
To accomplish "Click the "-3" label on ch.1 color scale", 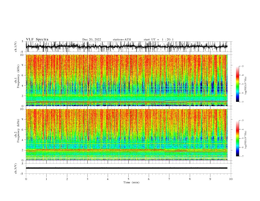I will tap(242, 66).
